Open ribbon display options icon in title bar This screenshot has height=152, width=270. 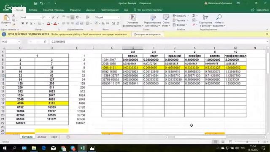(238, 3)
